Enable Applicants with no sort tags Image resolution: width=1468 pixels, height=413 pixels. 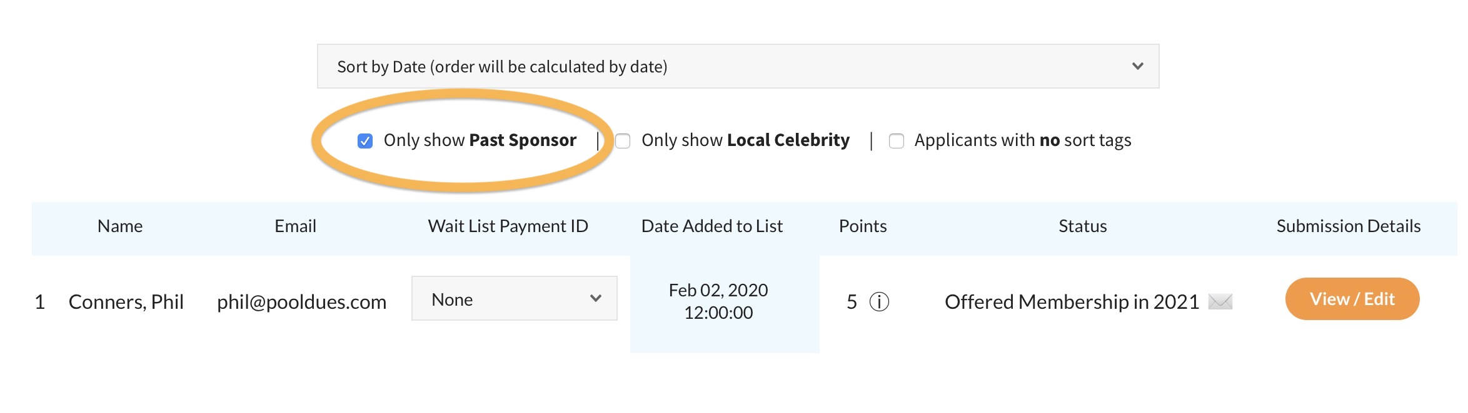(897, 141)
